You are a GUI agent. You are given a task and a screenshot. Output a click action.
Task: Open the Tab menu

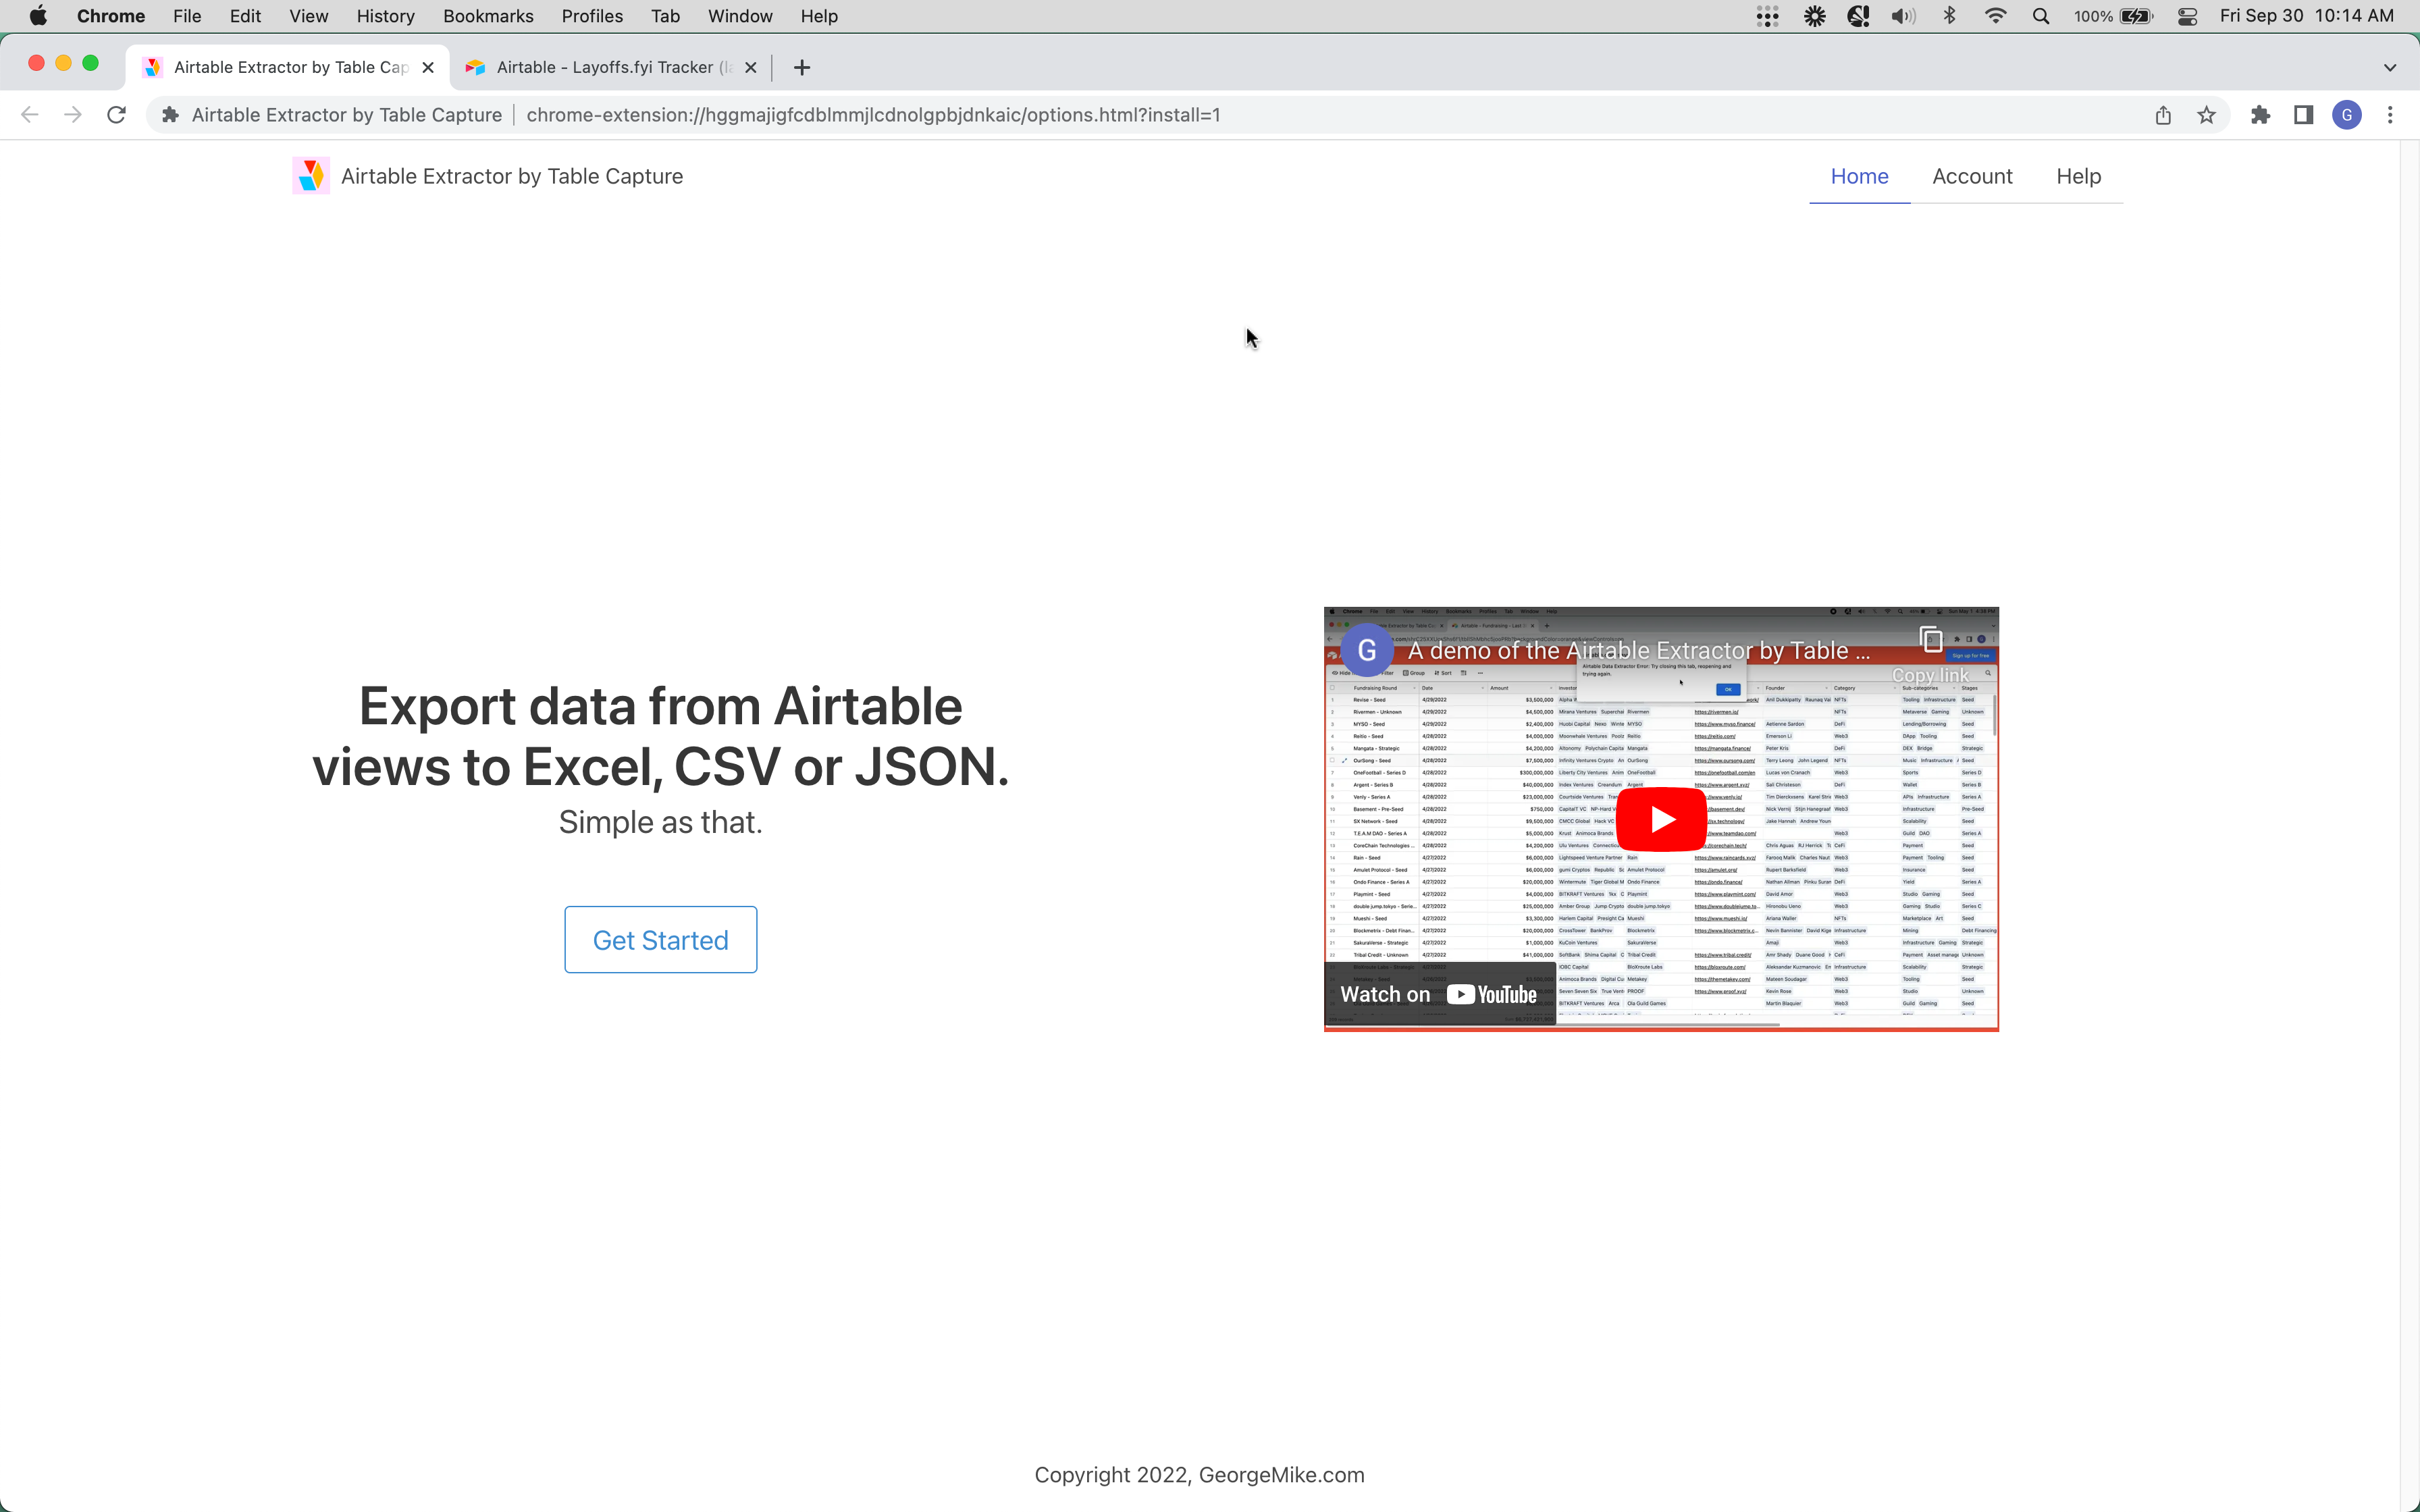(665, 16)
